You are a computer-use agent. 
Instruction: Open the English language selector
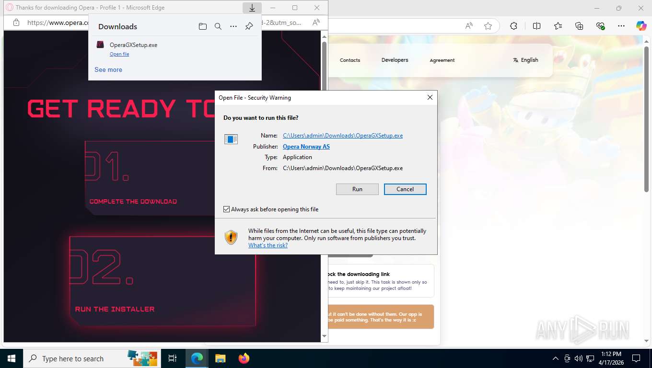coord(525,60)
